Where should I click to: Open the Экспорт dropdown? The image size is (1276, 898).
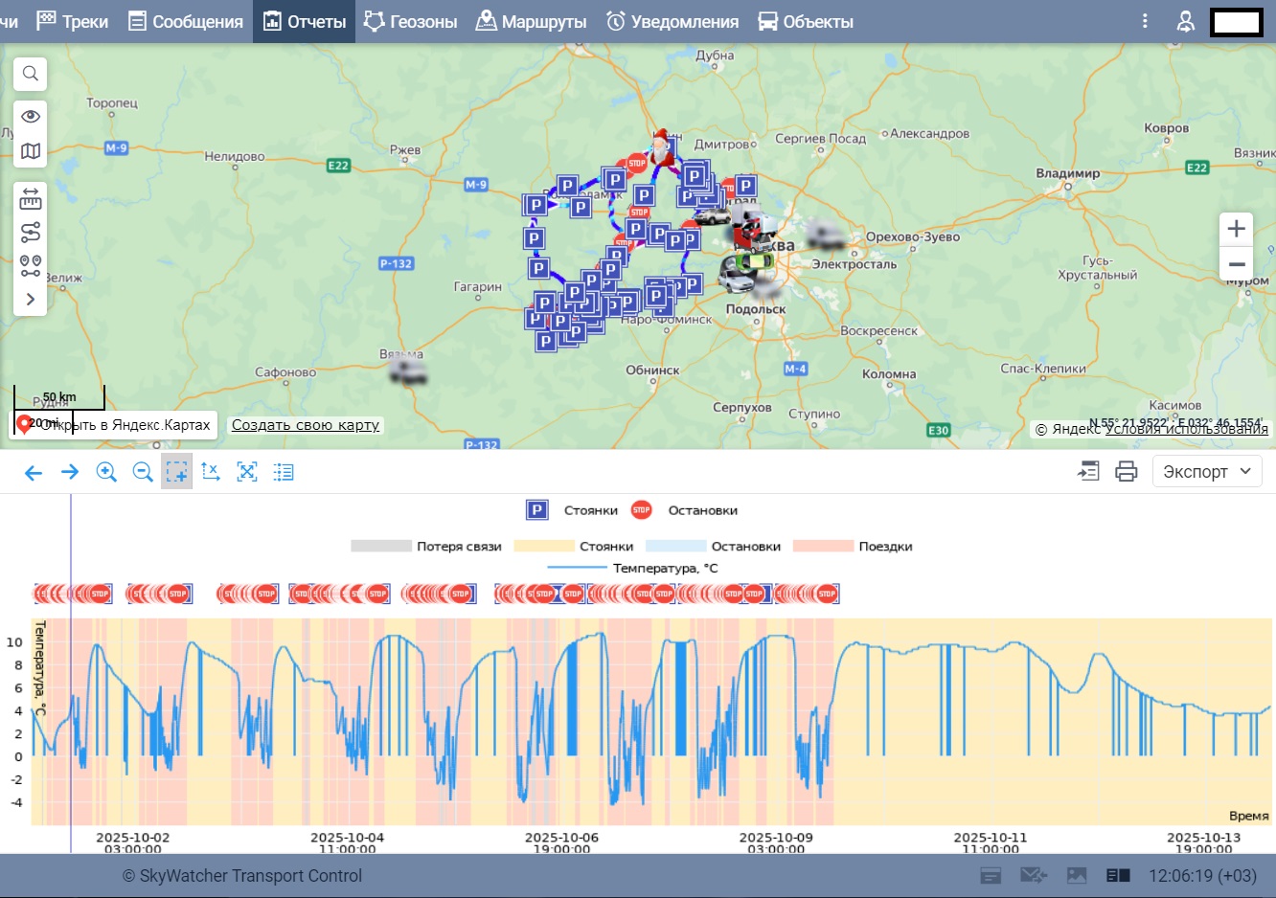point(1206,471)
